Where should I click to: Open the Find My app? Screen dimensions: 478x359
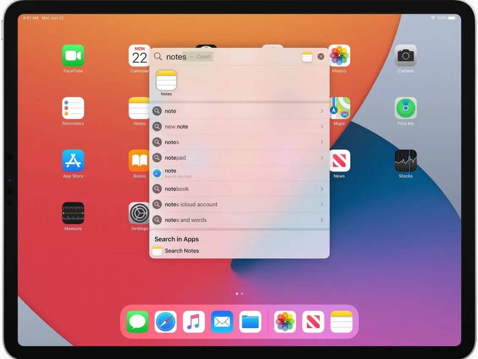[x=405, y=108]
